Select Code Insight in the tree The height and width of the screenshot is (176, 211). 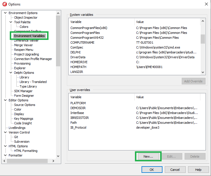point(23,123)
